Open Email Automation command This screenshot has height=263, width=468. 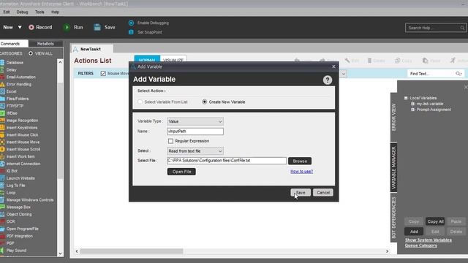tap(21, 77)
